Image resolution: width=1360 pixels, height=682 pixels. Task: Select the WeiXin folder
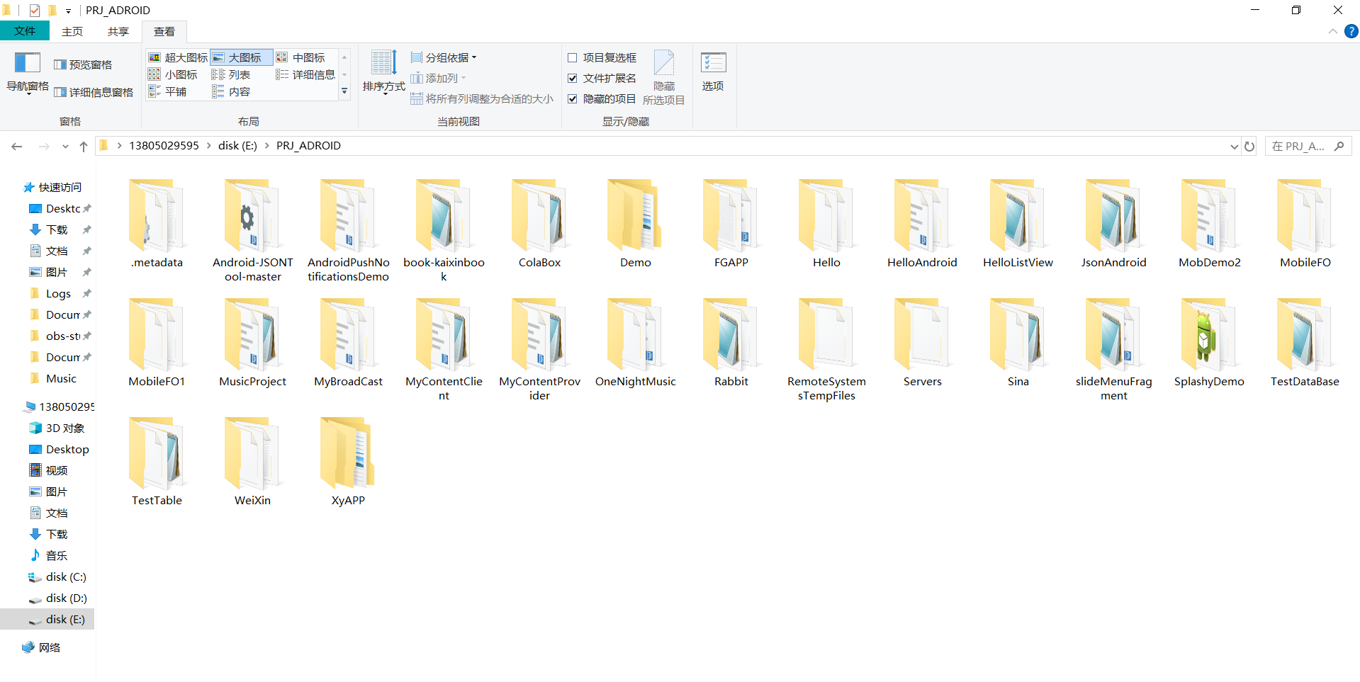[252, 461]
